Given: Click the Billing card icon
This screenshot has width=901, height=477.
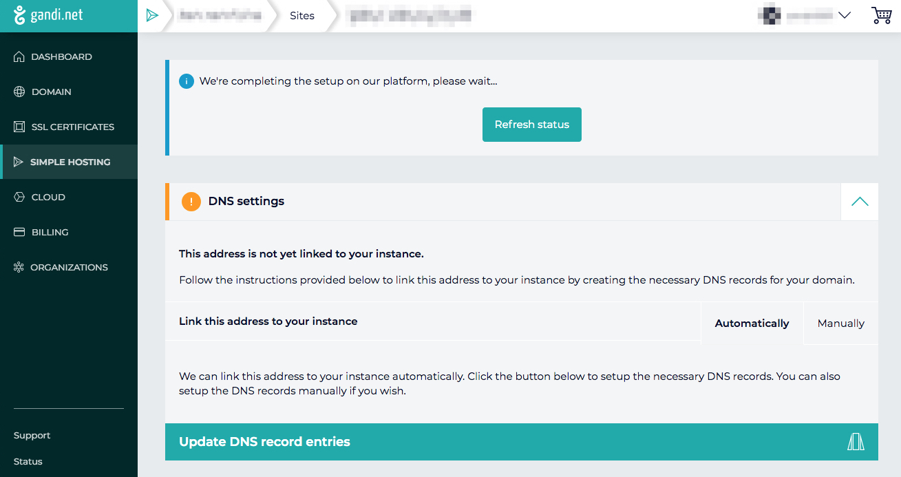Looking at the screenshot, I should 19,232.
